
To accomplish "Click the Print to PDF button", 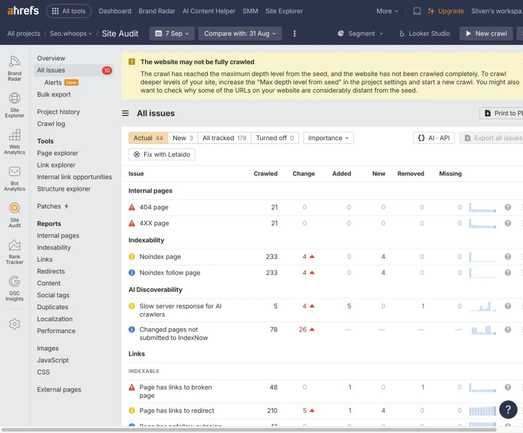I will [501, 113].
